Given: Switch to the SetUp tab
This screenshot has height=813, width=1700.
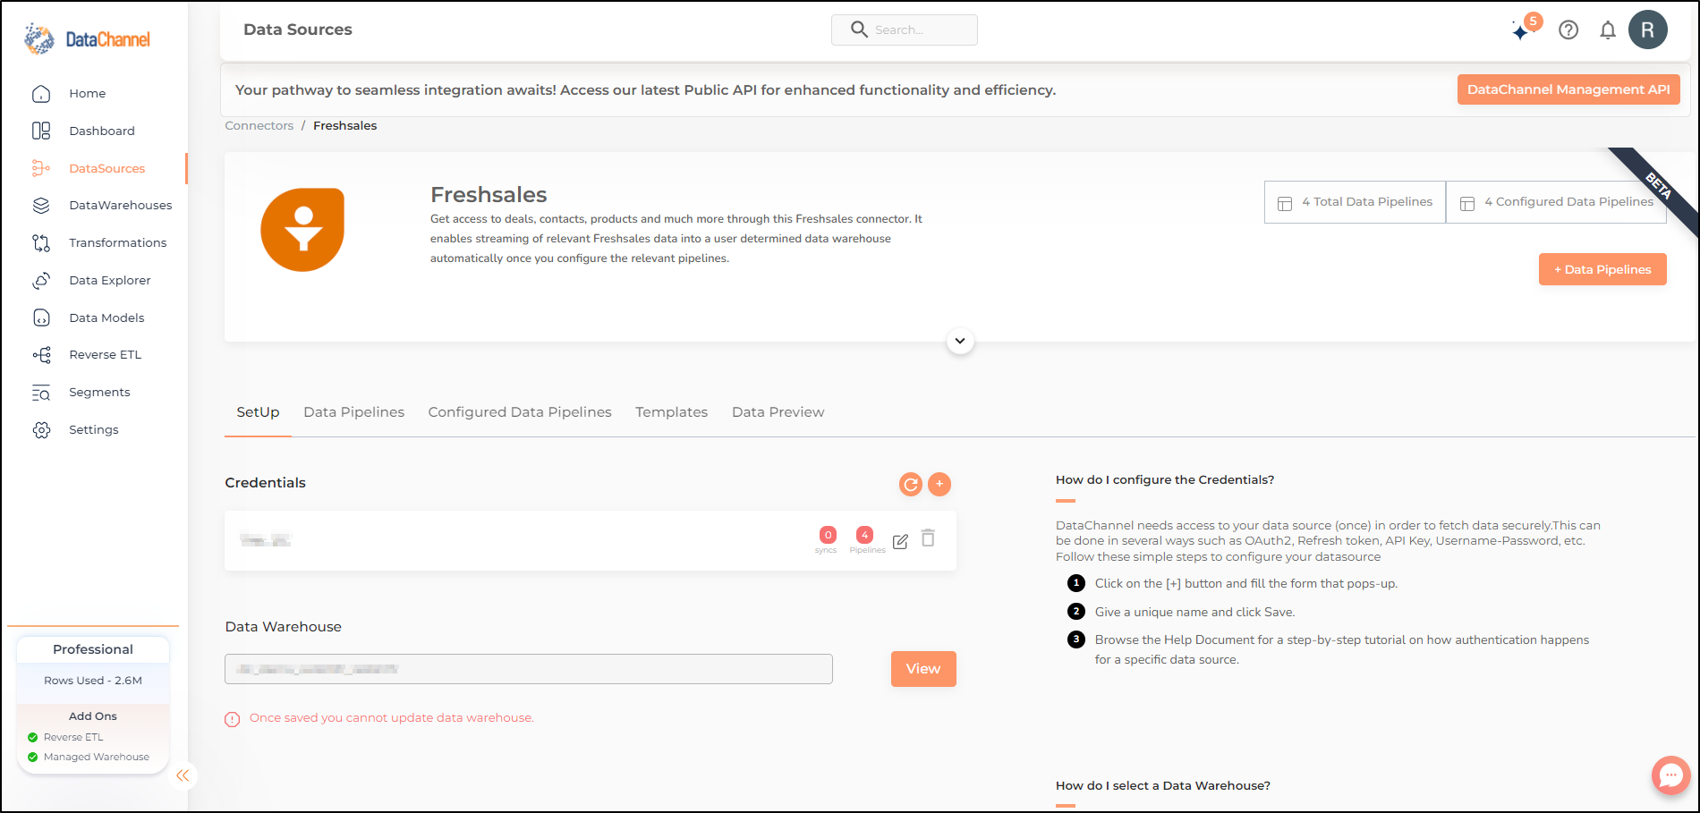Looking at the screenshot, I should click(258, 412).
